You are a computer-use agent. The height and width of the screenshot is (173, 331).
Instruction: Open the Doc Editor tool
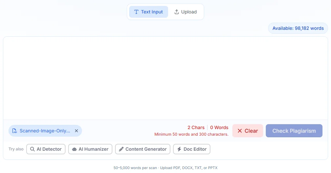click(x=192, y=149)
